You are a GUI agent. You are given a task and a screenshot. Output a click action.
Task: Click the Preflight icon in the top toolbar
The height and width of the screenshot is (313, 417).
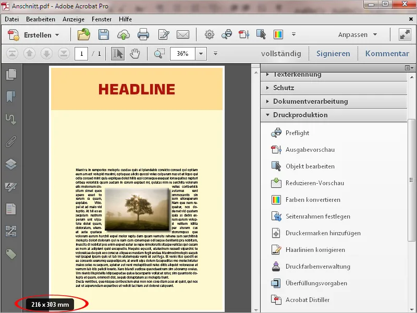click(x=227, y=34)
